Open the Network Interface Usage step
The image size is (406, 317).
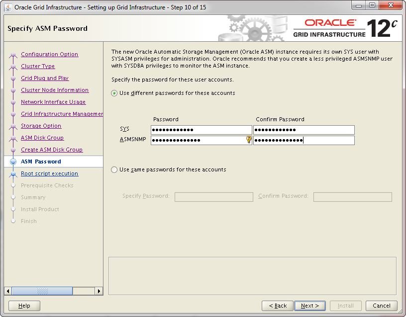point(53,102)
